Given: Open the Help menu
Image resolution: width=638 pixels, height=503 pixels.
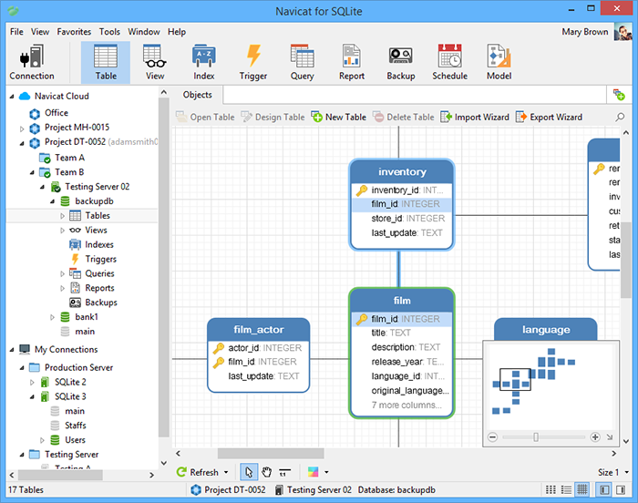Looking at the screenshot, I should pyautogui.click(x=177, y=32).
